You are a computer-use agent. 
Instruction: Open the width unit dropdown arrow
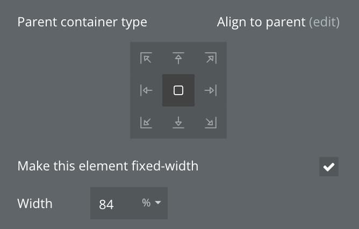pos(158,203)
